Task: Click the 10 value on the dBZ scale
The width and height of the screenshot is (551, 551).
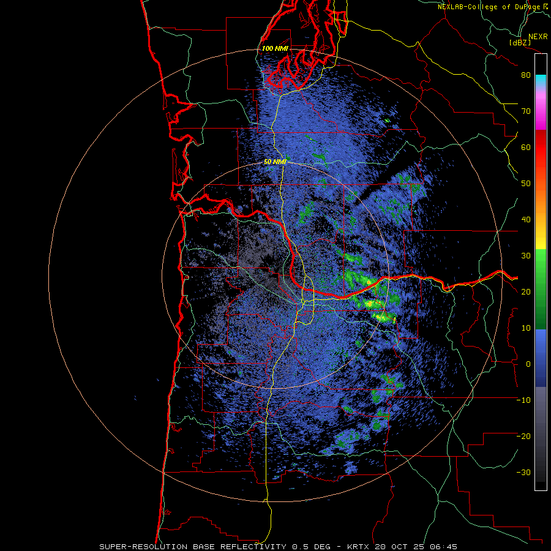Action: coord(526,328)
